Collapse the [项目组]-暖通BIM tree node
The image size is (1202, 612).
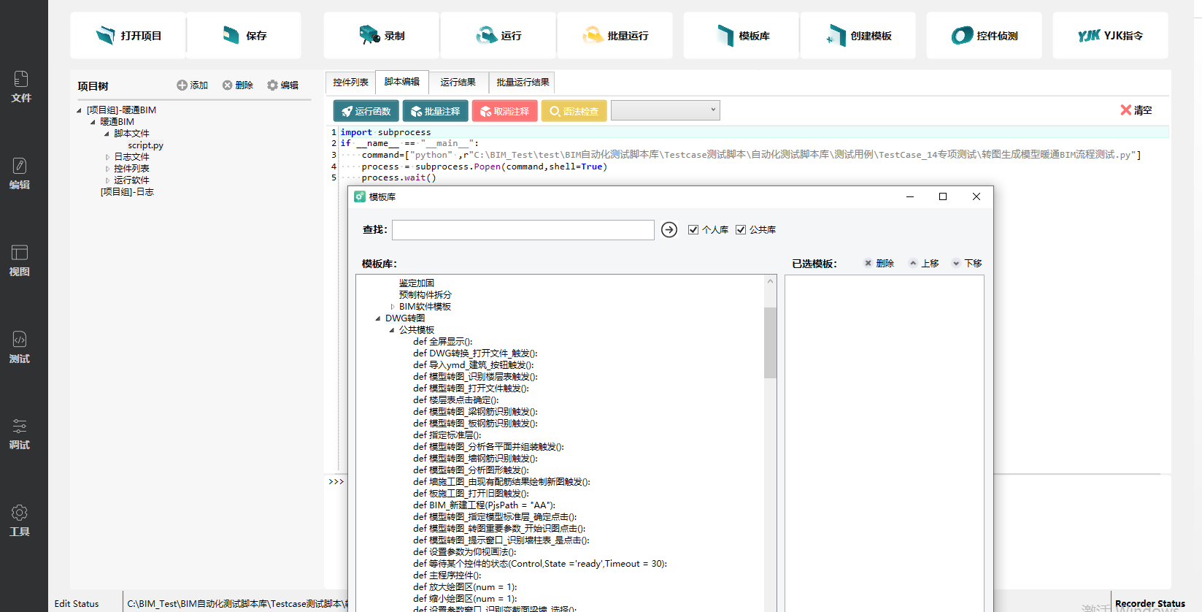pos(80,110)
